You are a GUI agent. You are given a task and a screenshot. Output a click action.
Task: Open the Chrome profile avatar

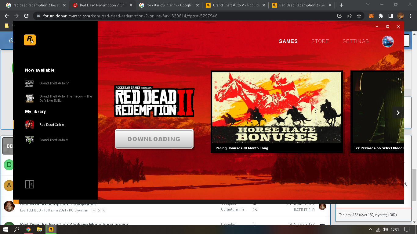(401, 16)
